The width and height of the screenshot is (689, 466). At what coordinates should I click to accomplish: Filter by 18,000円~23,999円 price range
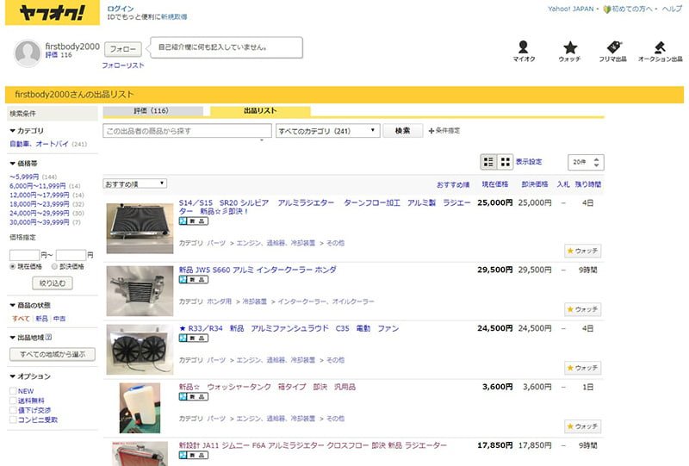39,204
